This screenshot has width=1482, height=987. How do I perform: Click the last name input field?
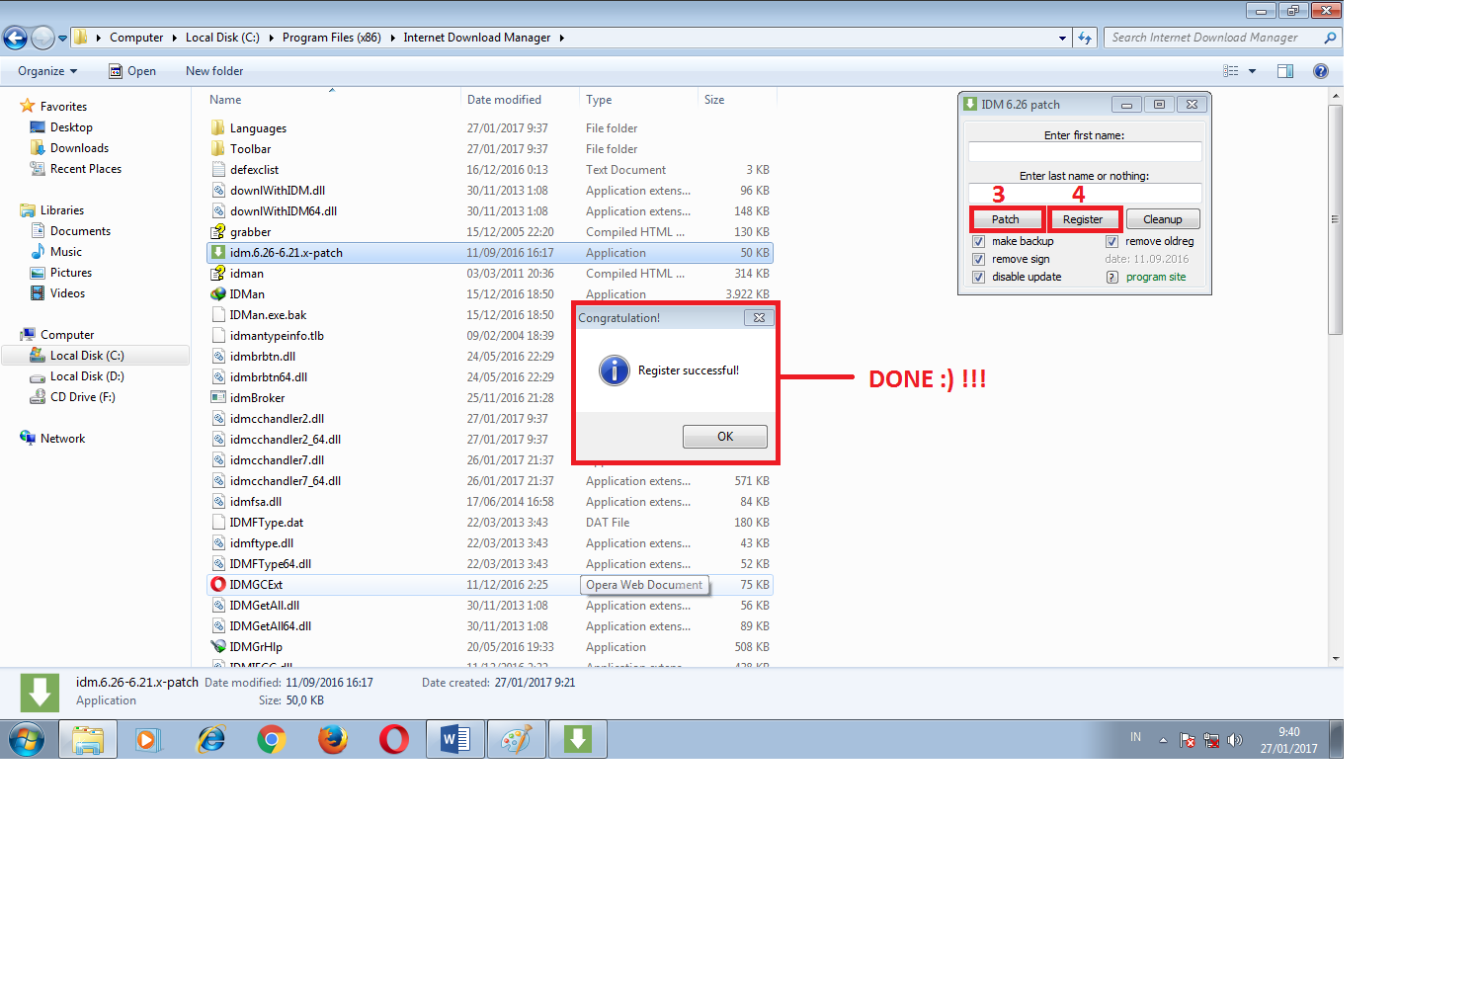point(1085,193)
